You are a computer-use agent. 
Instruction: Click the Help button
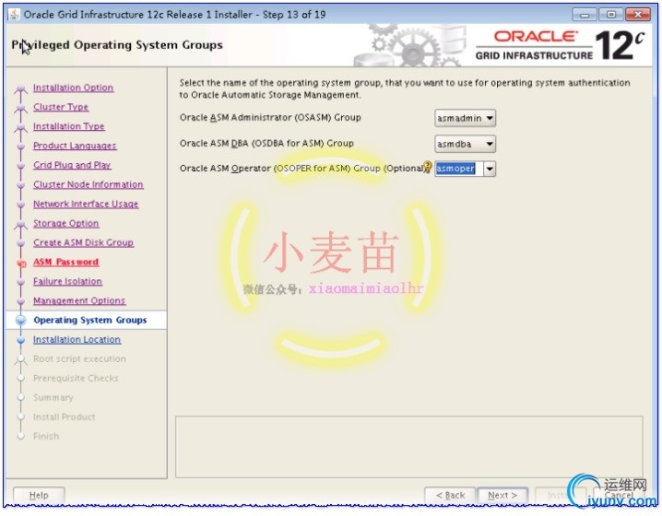[x=39, y=495]
